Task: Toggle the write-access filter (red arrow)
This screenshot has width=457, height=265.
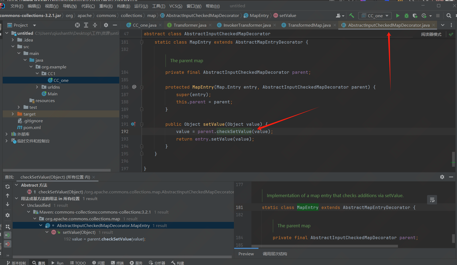Action: pos(8,244)
